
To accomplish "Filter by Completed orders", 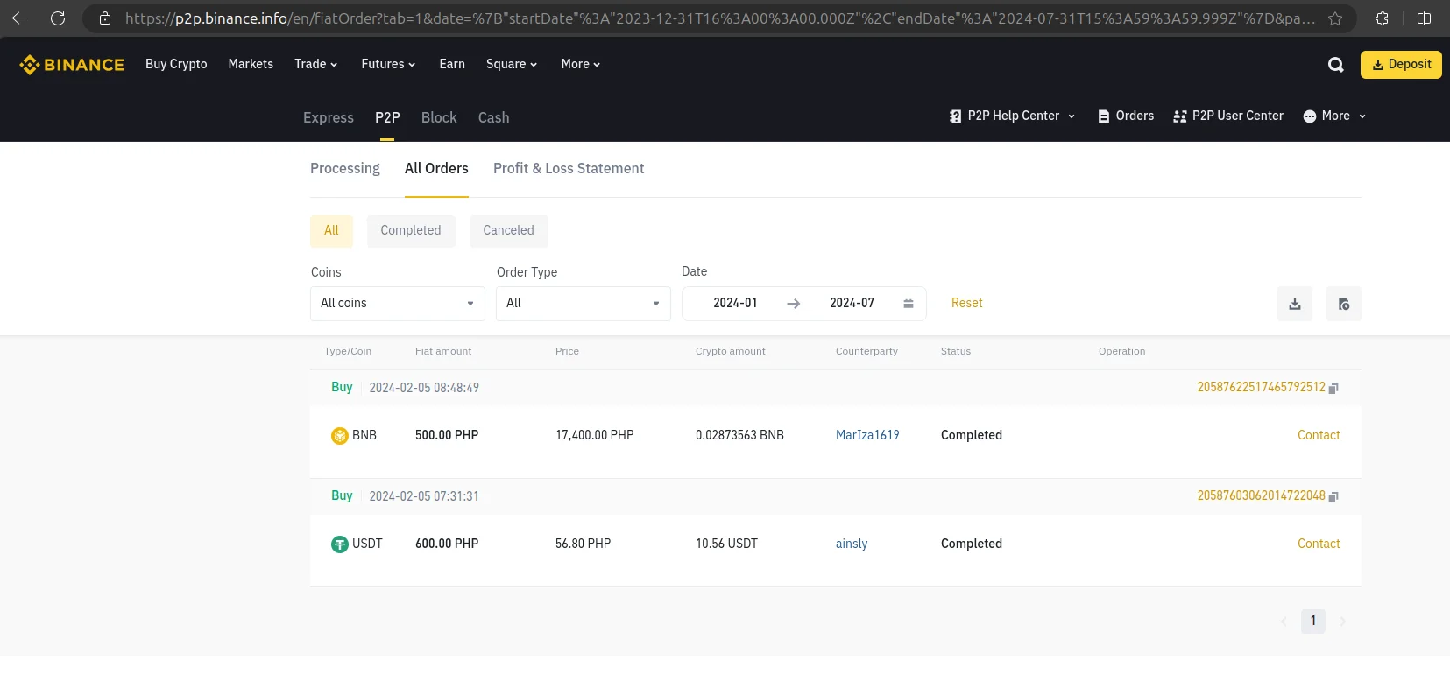I will [x=411, y=231].
